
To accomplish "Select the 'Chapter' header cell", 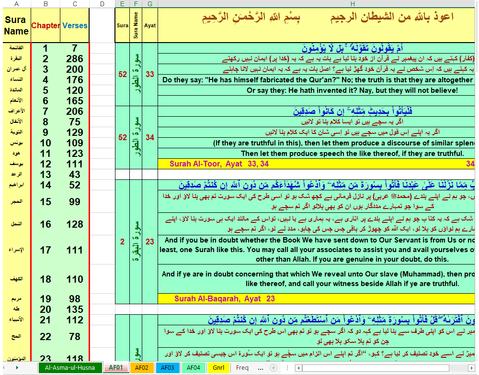I will coord(46,25).
